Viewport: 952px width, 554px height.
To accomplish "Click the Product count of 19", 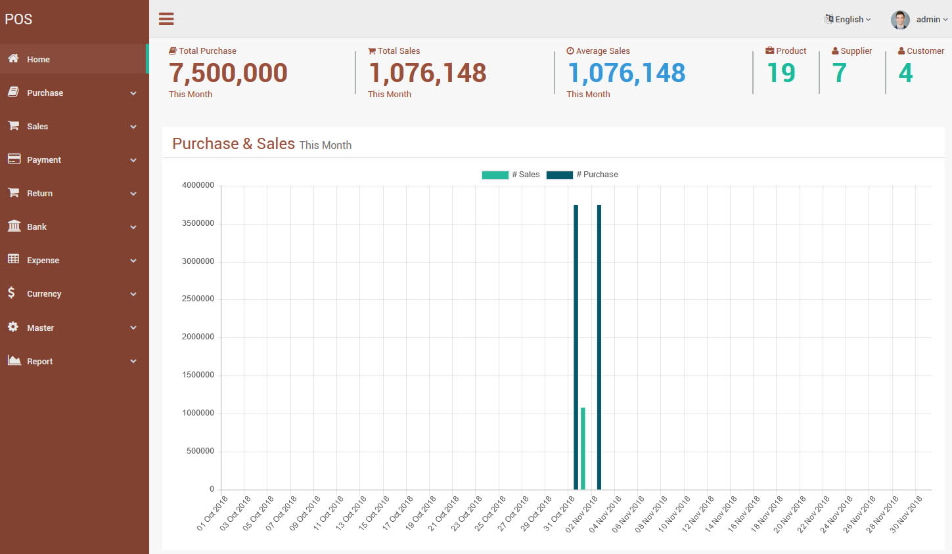I will 781,73.
